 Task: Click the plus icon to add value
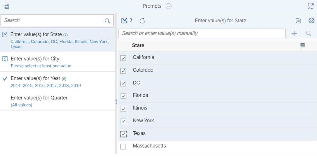click(294, 33)
